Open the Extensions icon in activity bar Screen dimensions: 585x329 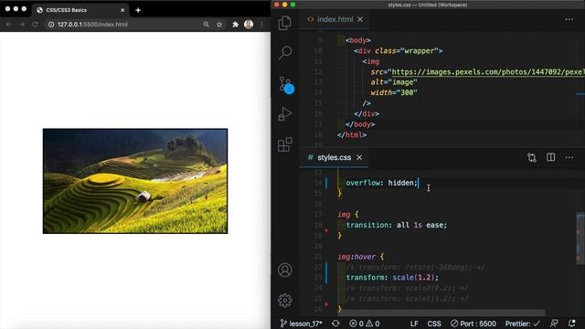coord(284,144)
